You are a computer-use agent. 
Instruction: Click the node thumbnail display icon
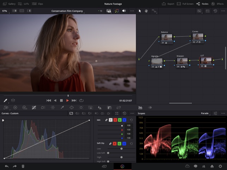click(199, 11)
